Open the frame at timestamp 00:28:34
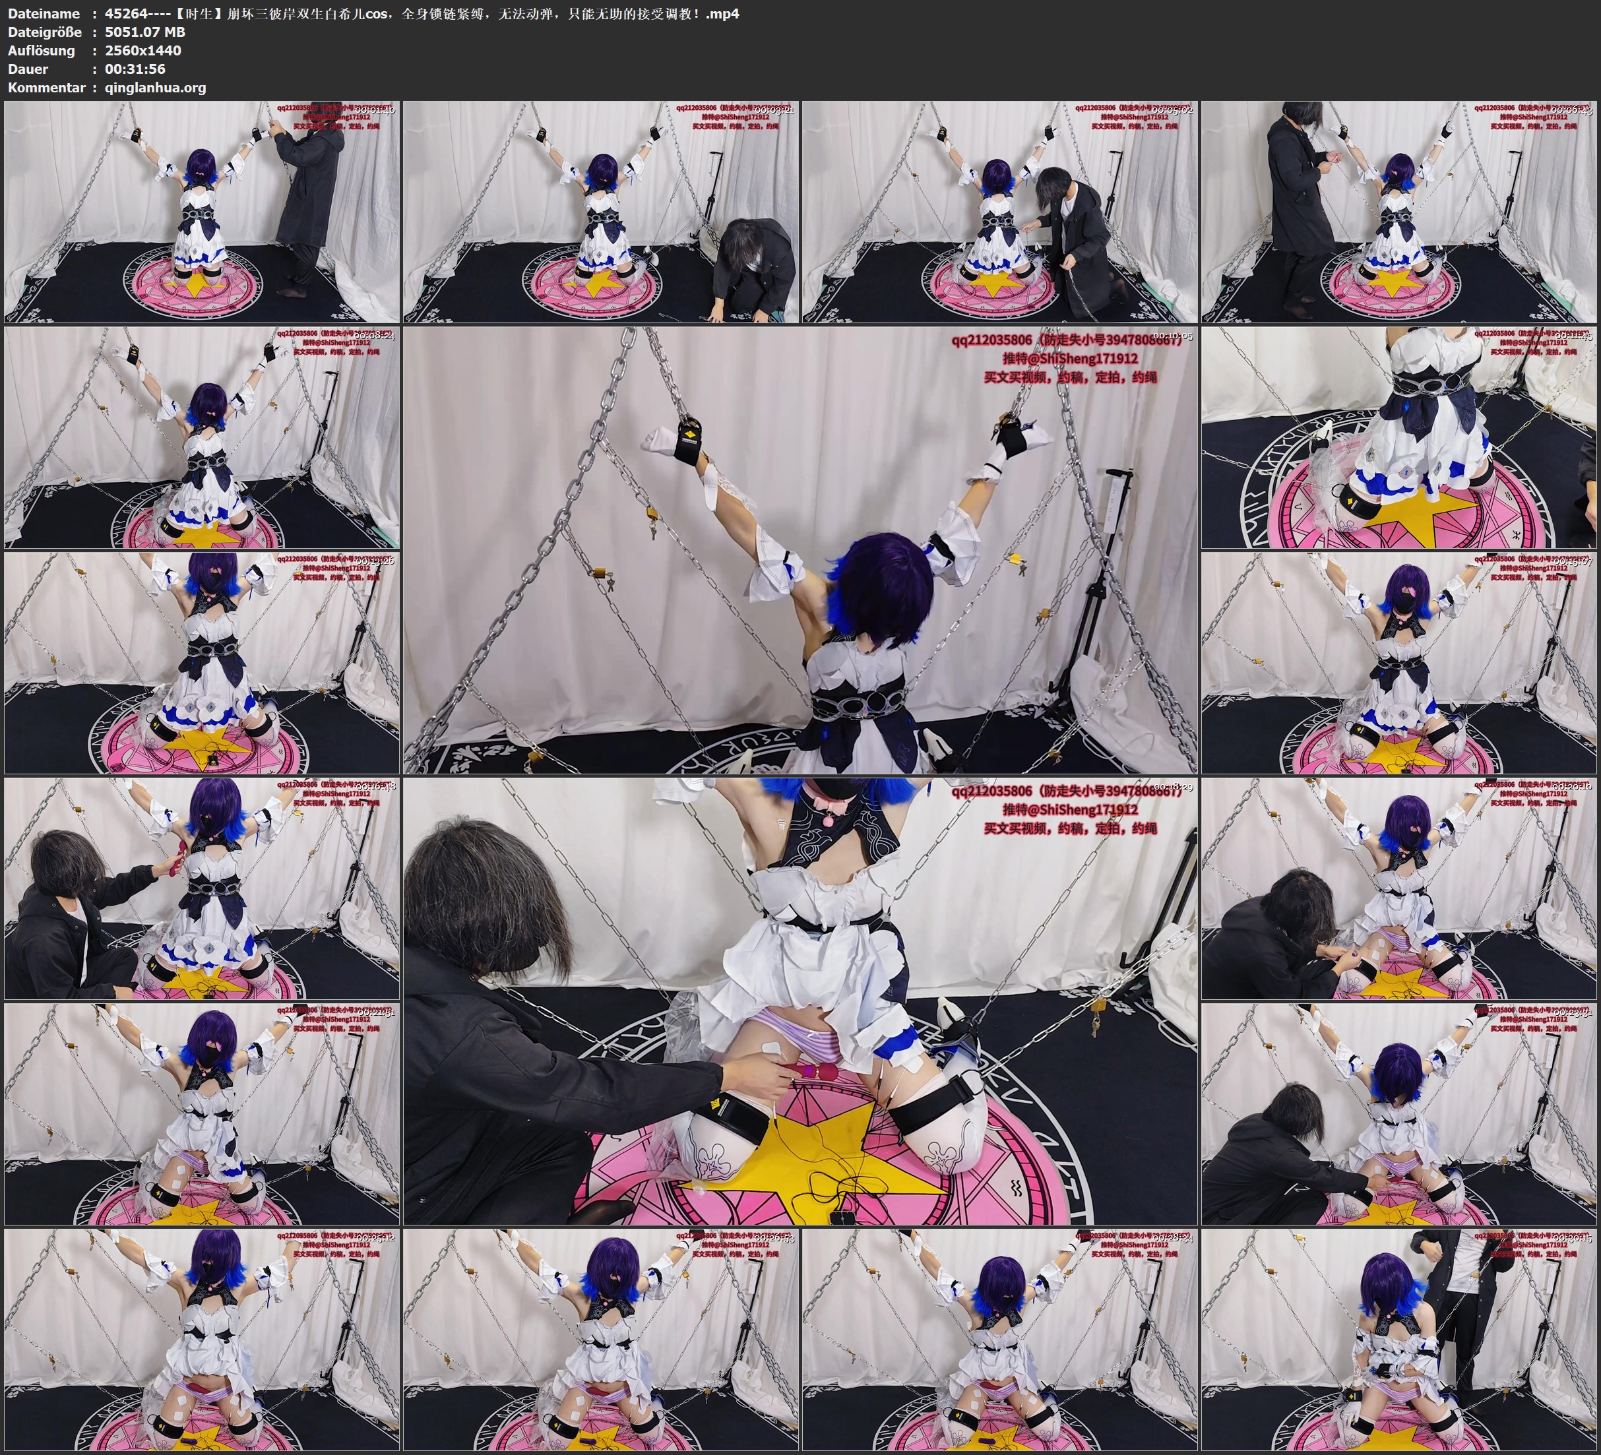 click(x=1000, y=1339)
